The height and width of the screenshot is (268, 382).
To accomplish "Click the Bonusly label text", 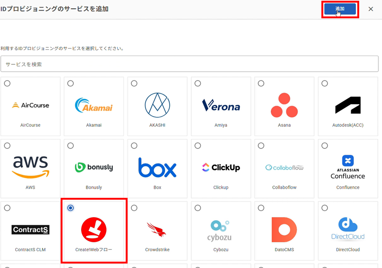I will coord(94,187).
